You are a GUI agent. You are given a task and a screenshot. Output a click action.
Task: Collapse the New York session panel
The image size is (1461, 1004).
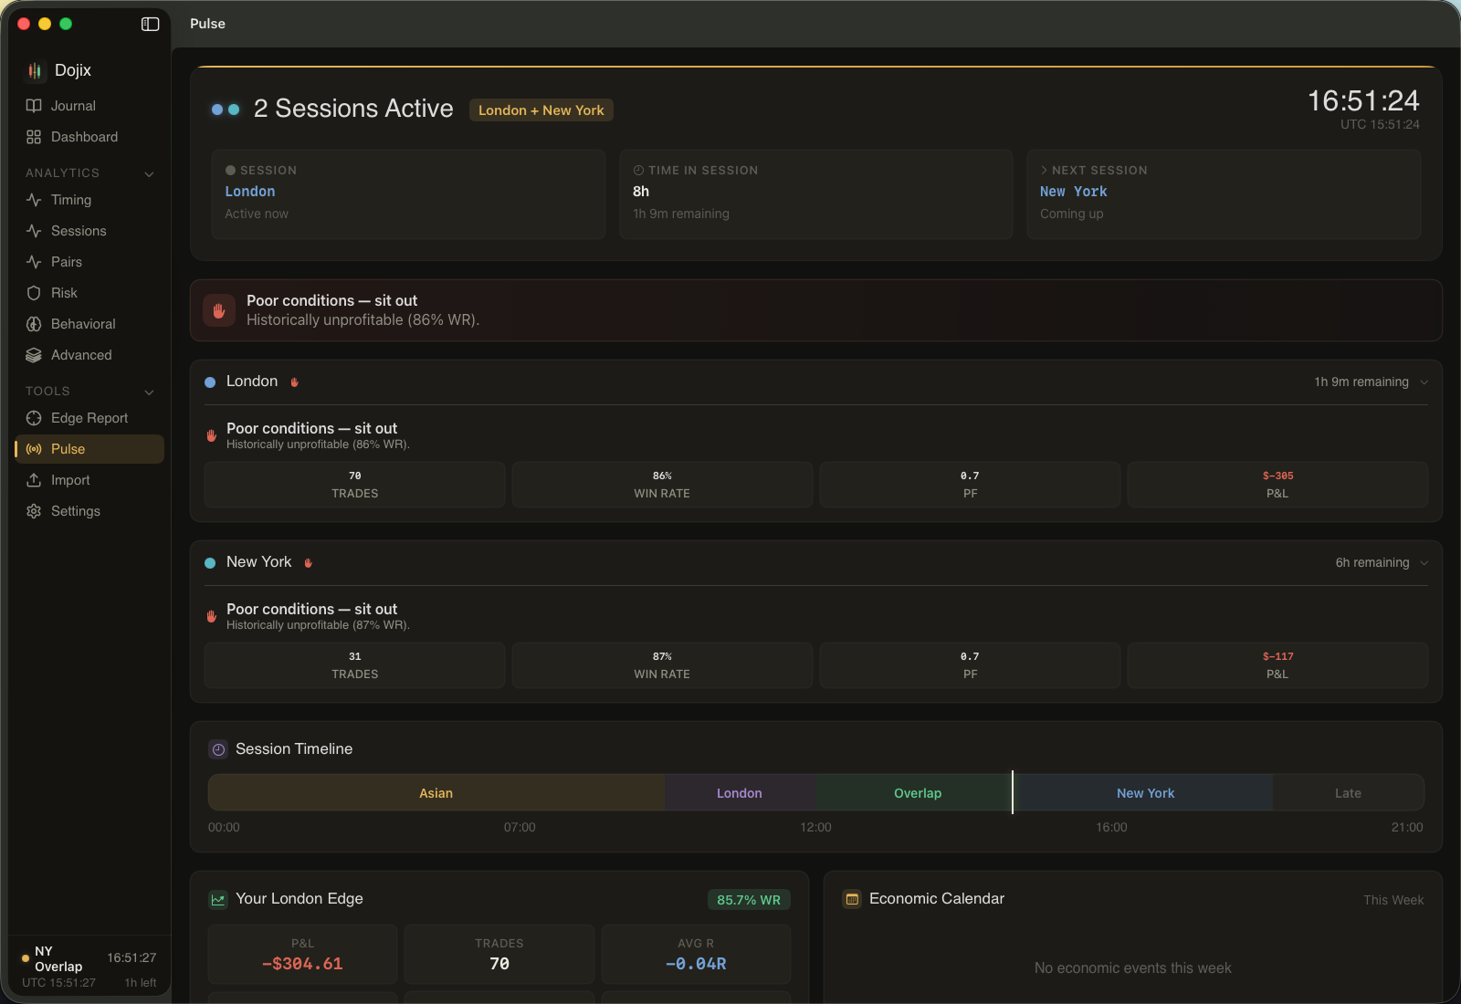click(1423, 563)
